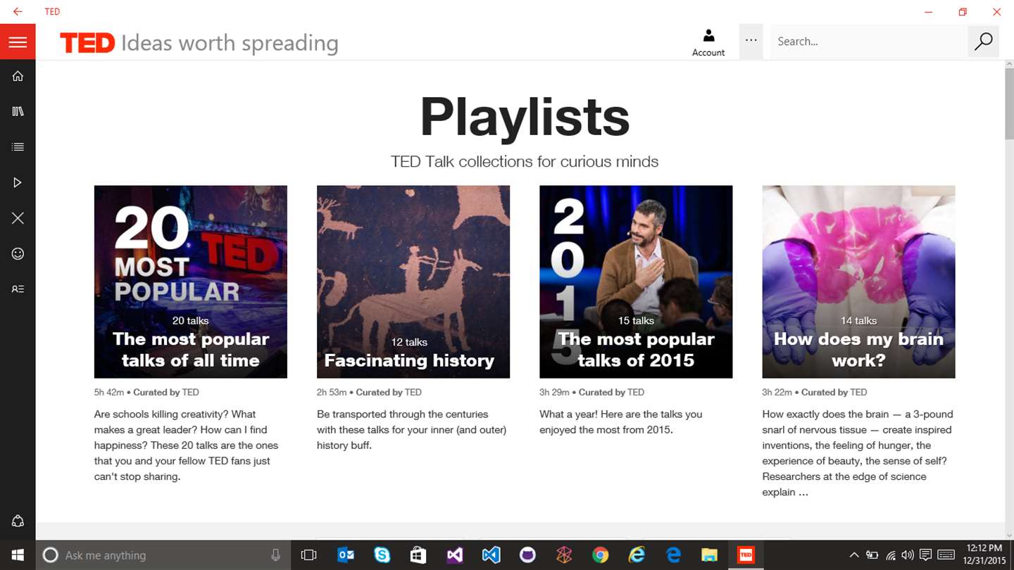
Task: Open Visual Studio Code from taskbar
Action: 491,555
